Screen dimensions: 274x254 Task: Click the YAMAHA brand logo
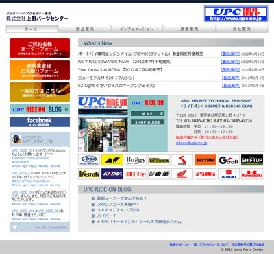point(206,174)
